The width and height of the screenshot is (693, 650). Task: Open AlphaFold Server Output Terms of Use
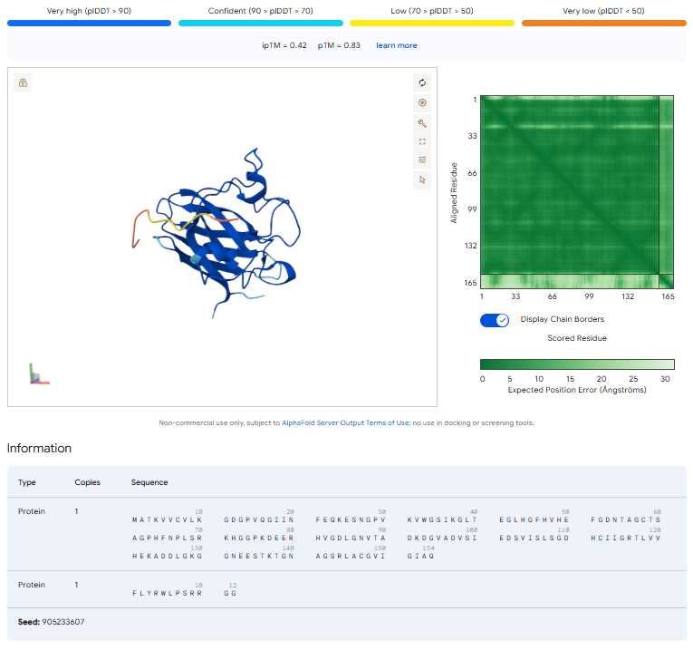point(345,422)
